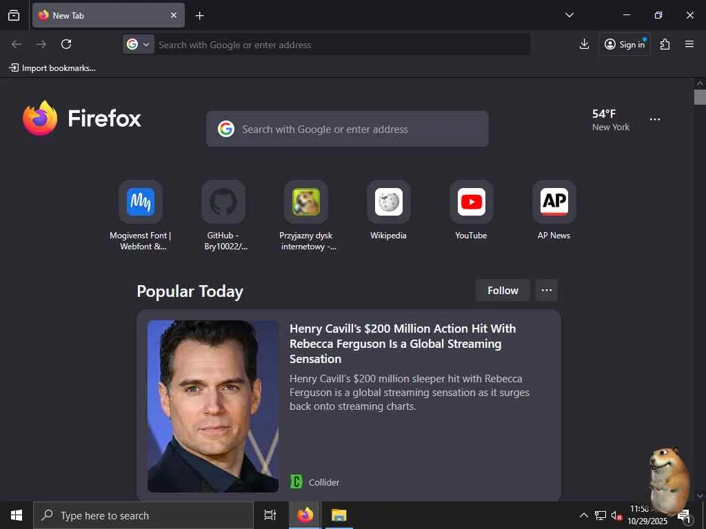Click the hamster desktop pet

(x=669, y=479)
